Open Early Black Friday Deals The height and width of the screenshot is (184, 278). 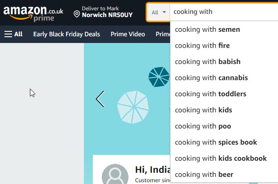(66, 34)
